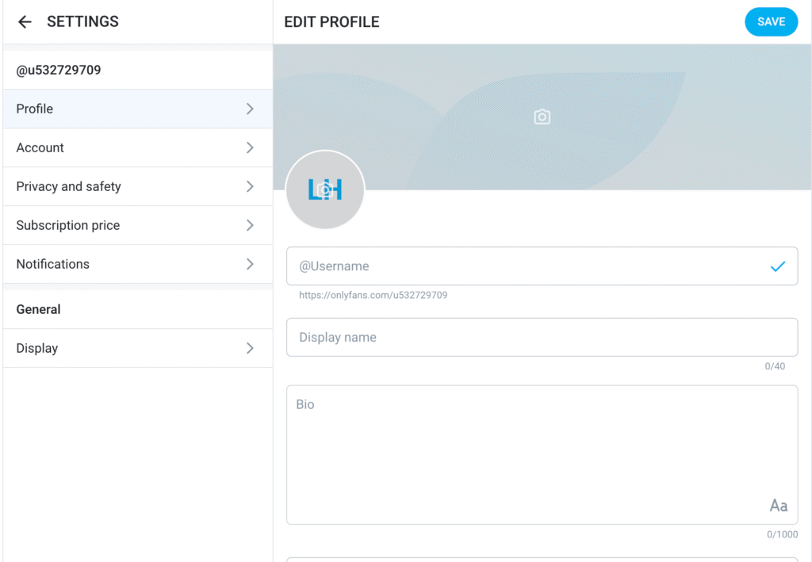This screenshot has height=562, width=812.
Task: Click the Notifications chevron arrow
Action: tap(250, 264)
